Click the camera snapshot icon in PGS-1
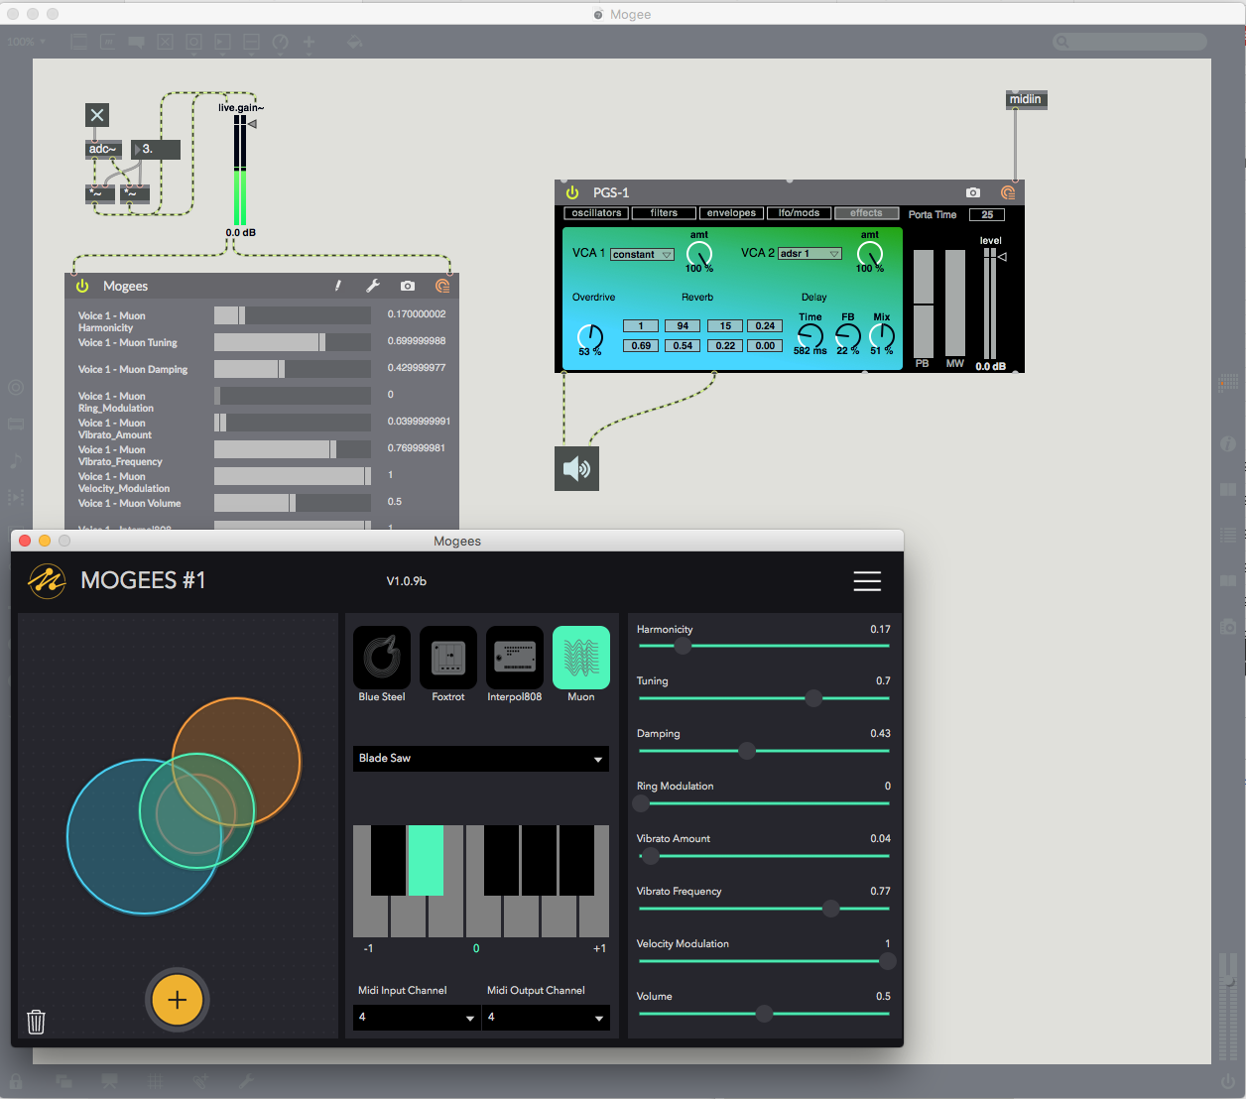 (x=972, y=192)
